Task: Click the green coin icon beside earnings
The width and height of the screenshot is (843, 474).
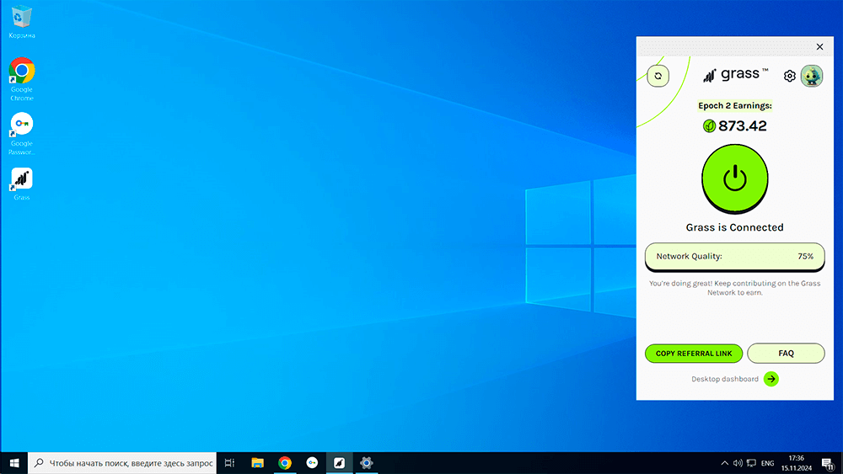Action: [709, 125]
